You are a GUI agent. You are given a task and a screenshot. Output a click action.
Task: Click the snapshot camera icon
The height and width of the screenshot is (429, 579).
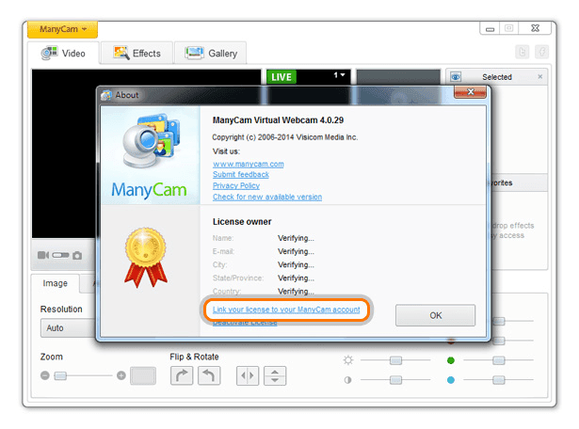(x=77, y=255)
